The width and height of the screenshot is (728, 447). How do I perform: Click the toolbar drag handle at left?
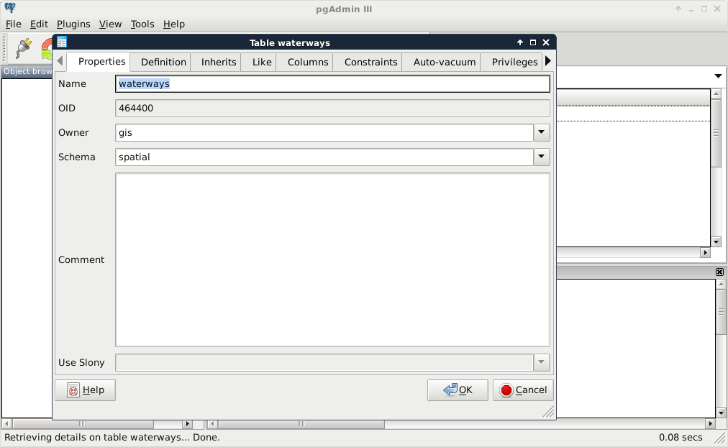[4, 48]
